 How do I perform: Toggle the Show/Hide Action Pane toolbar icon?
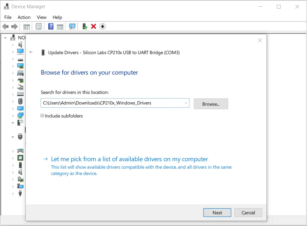point(60,26)
